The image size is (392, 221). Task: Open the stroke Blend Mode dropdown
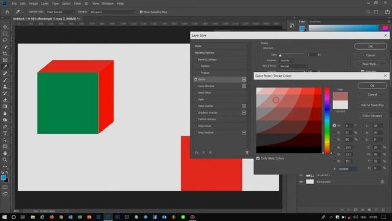pyautogui.click(x=293, y=66)
